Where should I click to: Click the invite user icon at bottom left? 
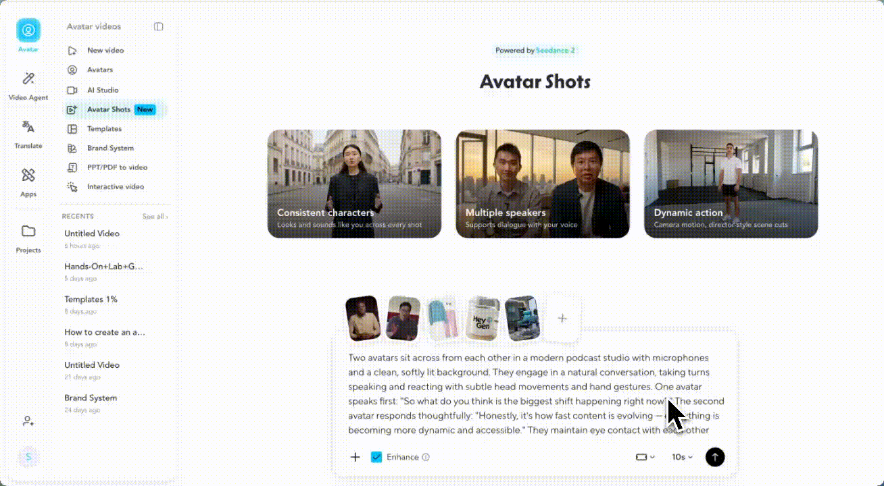click(x=28, y=421)
